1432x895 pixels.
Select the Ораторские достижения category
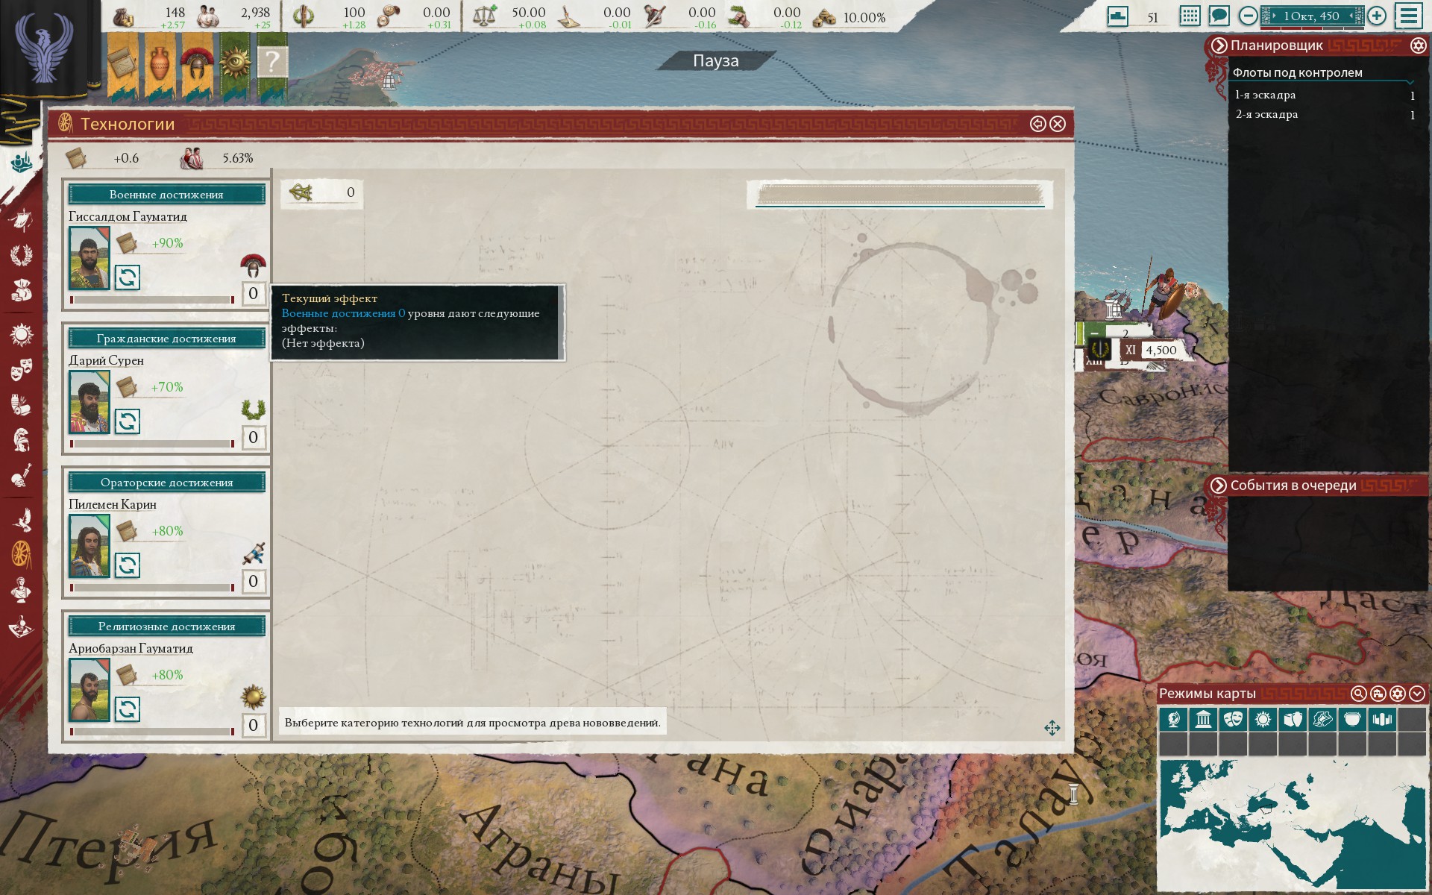(166, 483)
